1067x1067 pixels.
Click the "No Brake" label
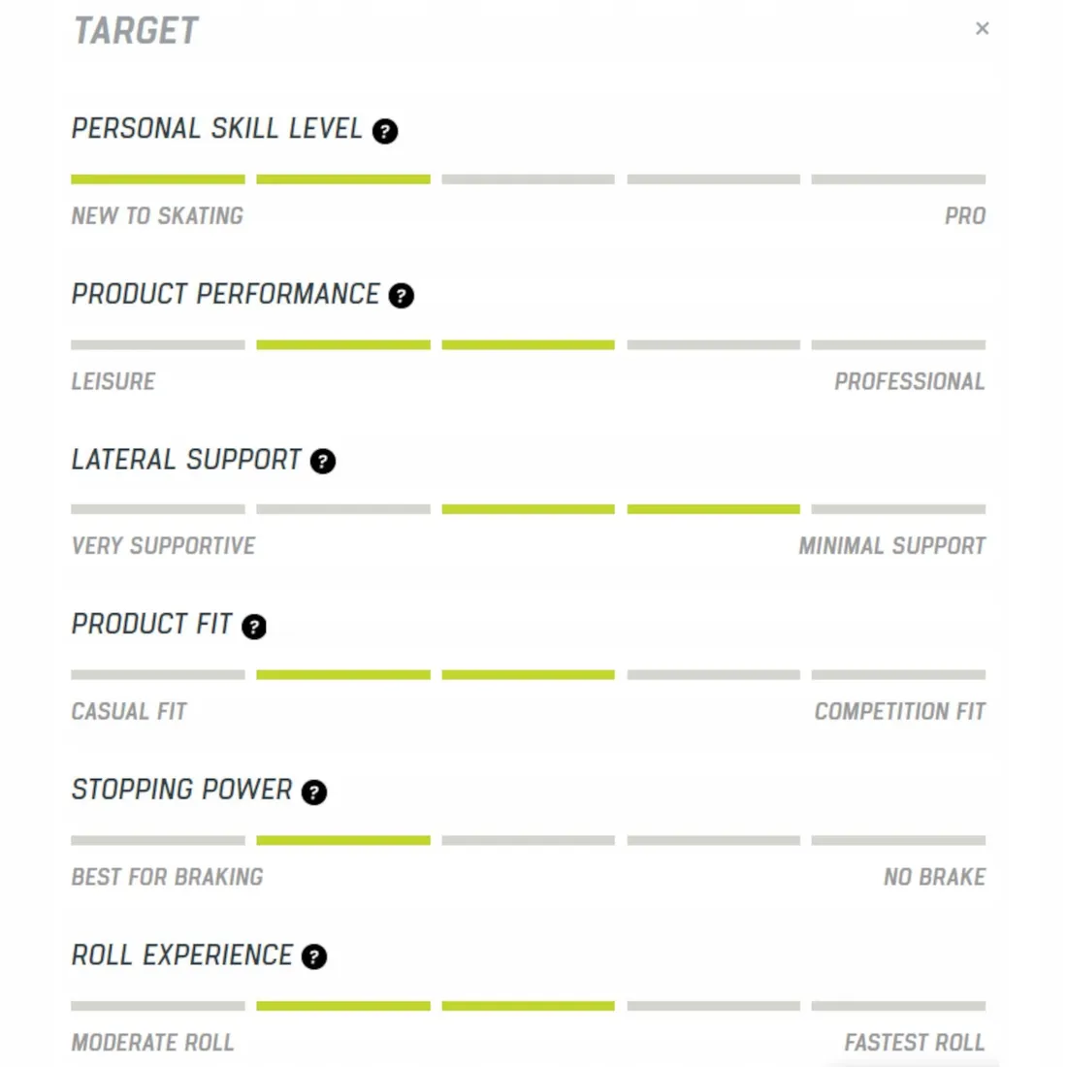pos(934,878)
